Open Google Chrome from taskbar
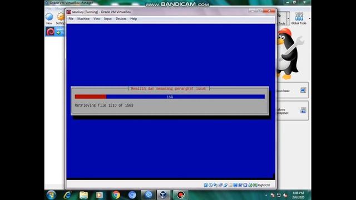This screenshot has height=200, width=356. point(116,195)
